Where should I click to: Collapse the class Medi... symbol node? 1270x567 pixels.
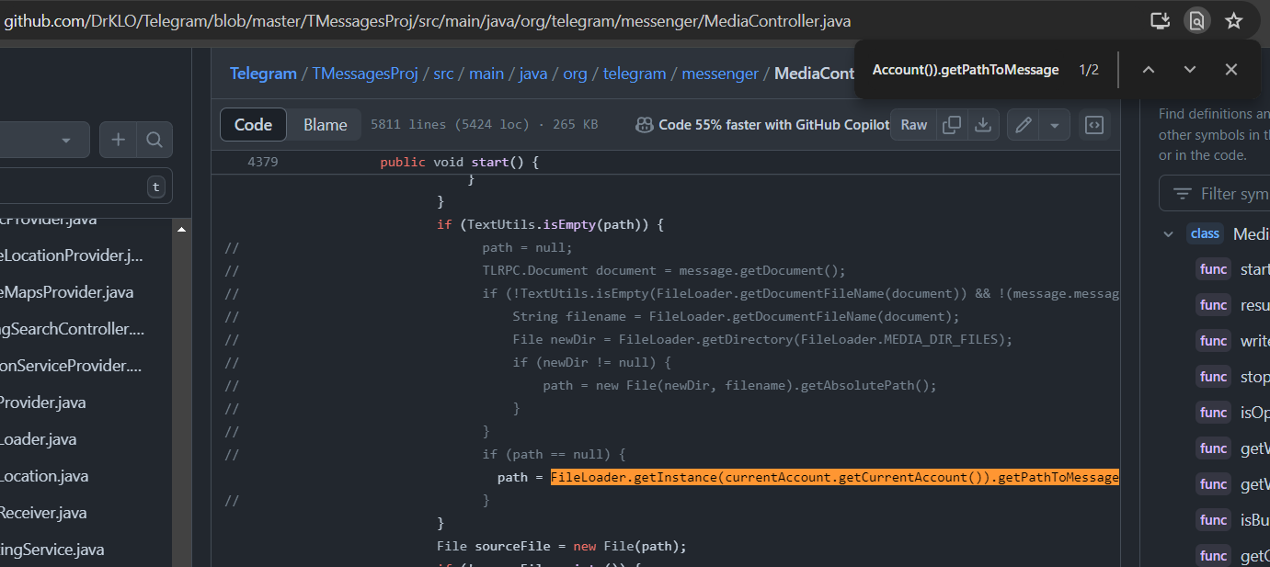pos(1168,233)
